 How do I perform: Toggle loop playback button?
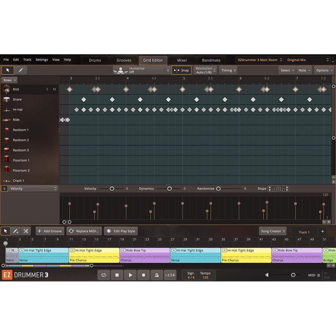click(x=103, y=275)
